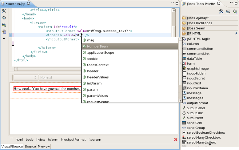Unpin the JSF HTML group pin icon

tap(236, 33)
